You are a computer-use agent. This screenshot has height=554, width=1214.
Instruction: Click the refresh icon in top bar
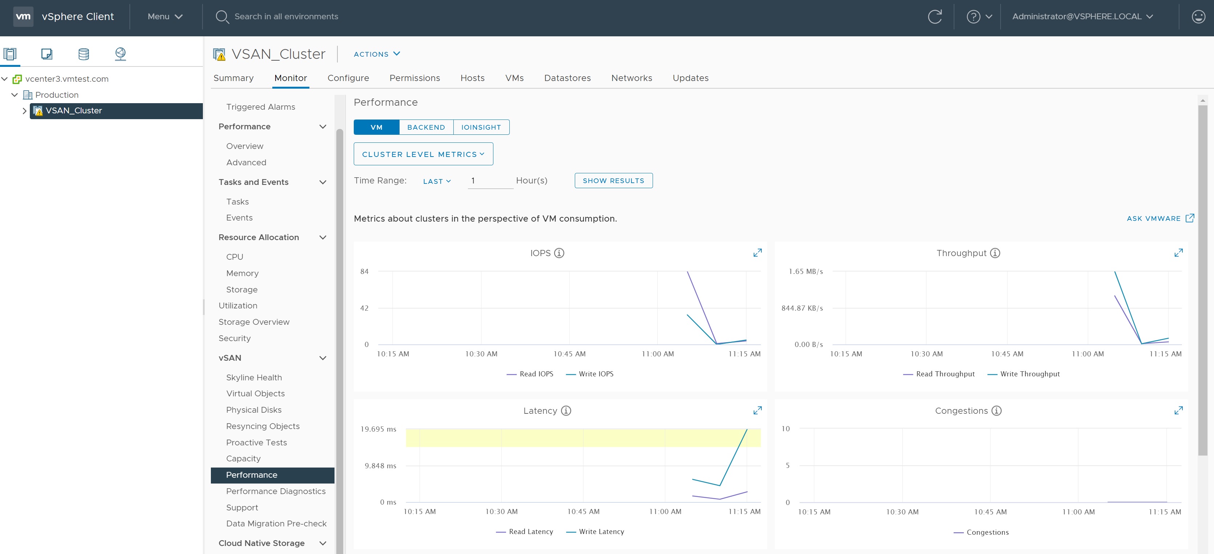934,16
